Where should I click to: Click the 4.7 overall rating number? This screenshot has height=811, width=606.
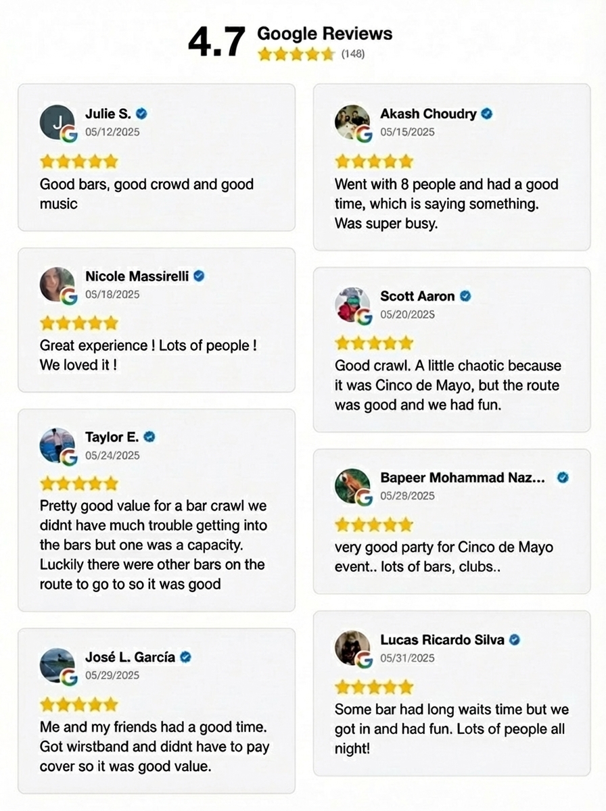click(x=216, y=43)
